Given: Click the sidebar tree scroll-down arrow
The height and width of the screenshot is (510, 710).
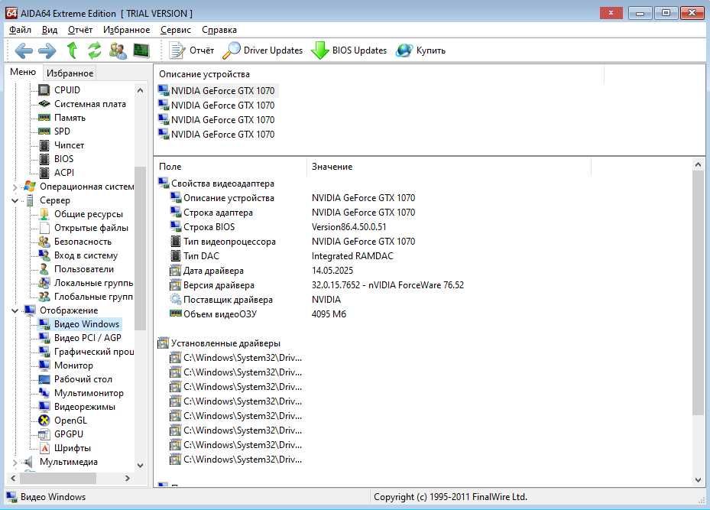Looking at the screenshot, I should pyautogui.click(x=141, y=465).
